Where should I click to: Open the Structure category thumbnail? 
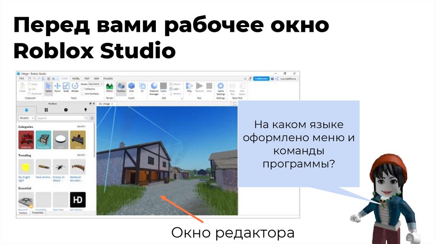click(x=43, y=140)
